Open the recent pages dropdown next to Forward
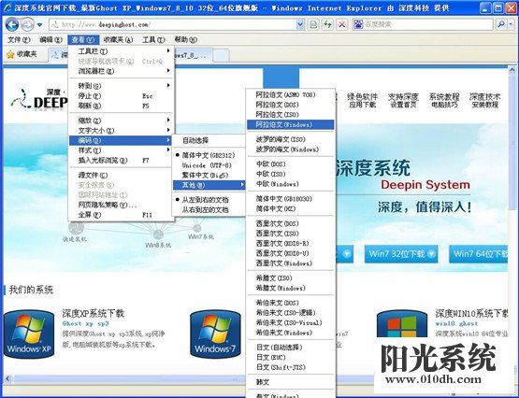Image resolution: width=519 pixels, height=398 pixels. [39, 24]
